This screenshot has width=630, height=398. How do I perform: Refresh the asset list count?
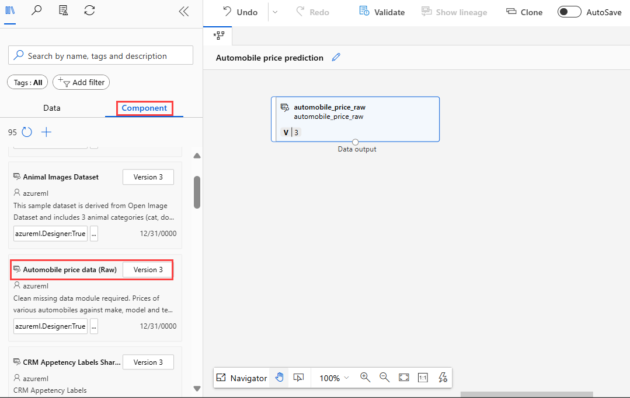pyautogui.click(x=27, y=132)
